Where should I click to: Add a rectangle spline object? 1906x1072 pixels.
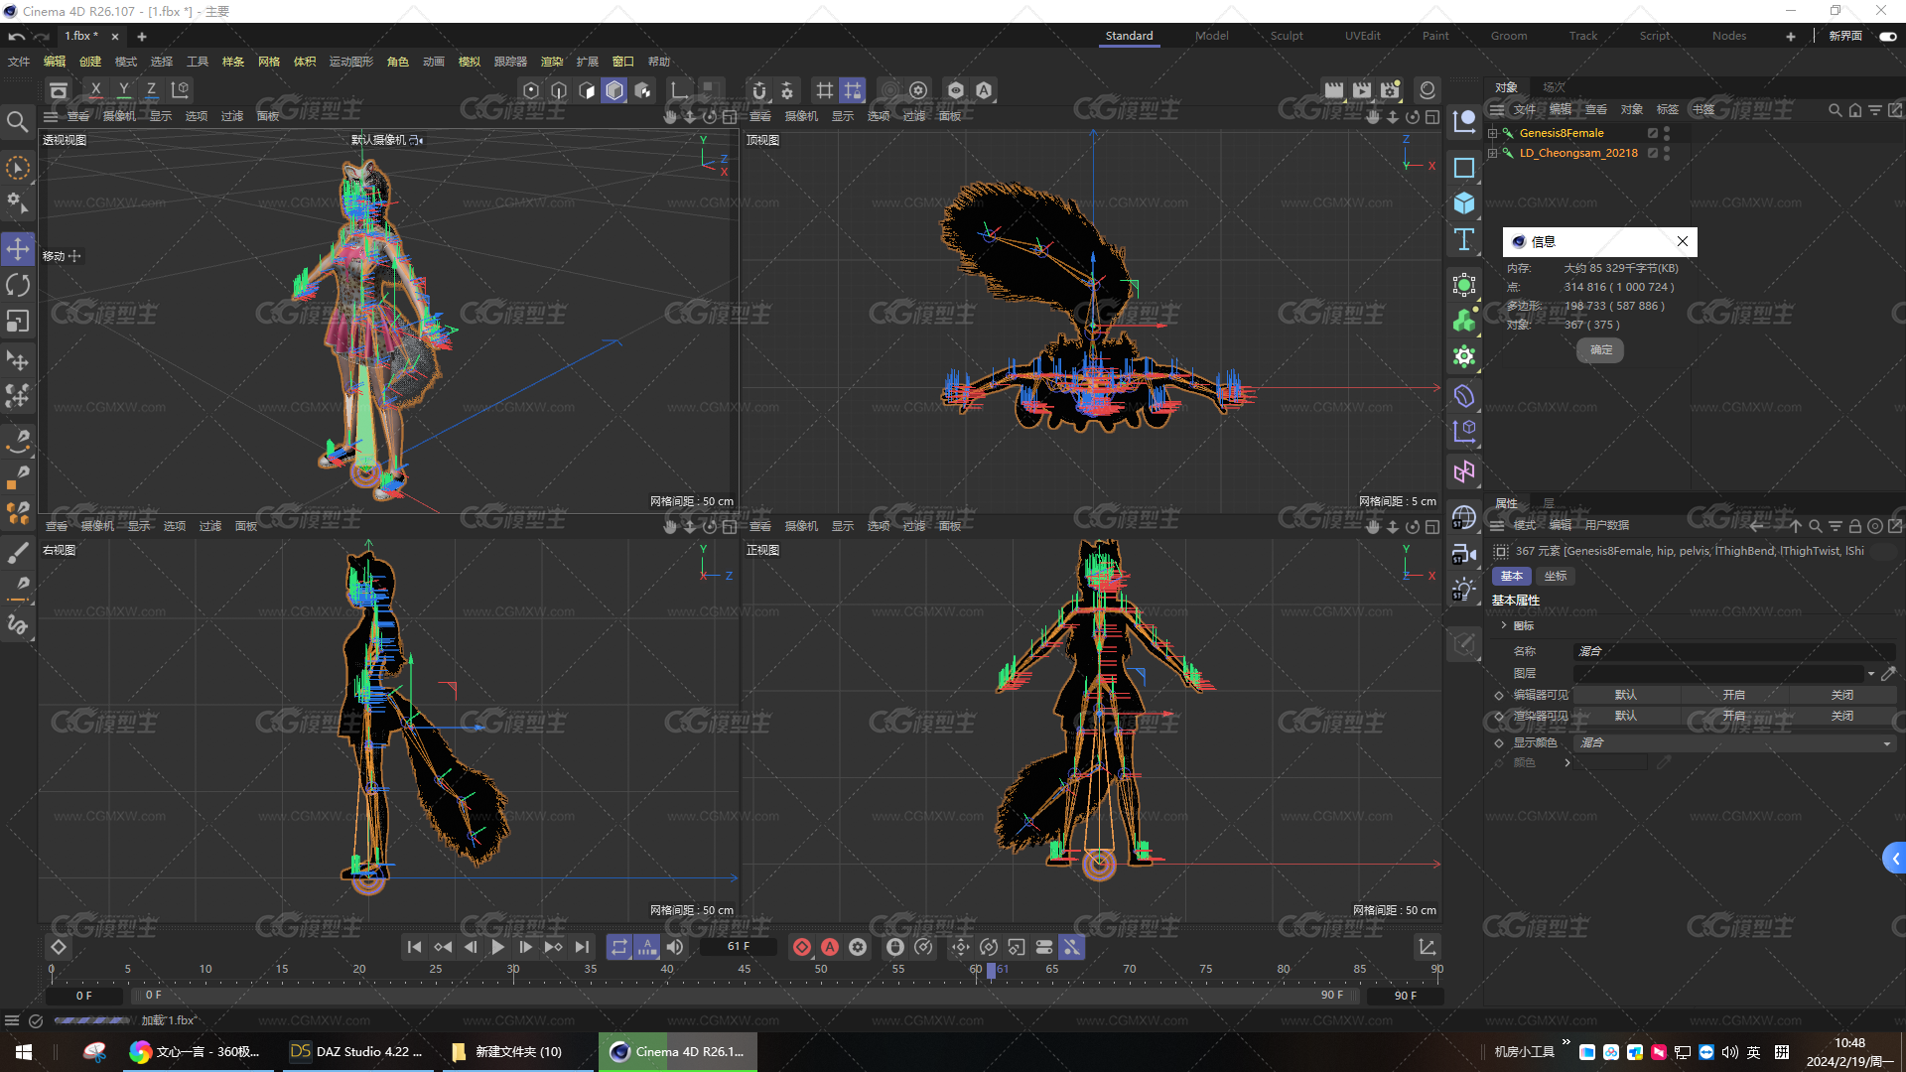click(x=1464, y=168)
